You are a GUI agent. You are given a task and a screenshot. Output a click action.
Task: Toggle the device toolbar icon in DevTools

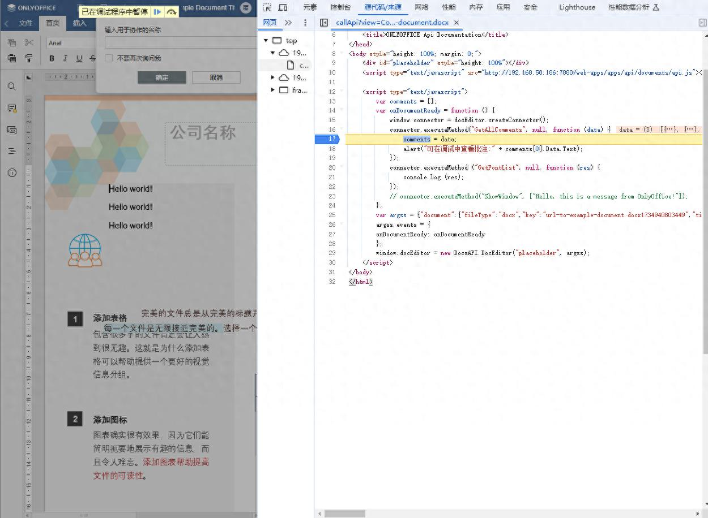pos(283,7)
